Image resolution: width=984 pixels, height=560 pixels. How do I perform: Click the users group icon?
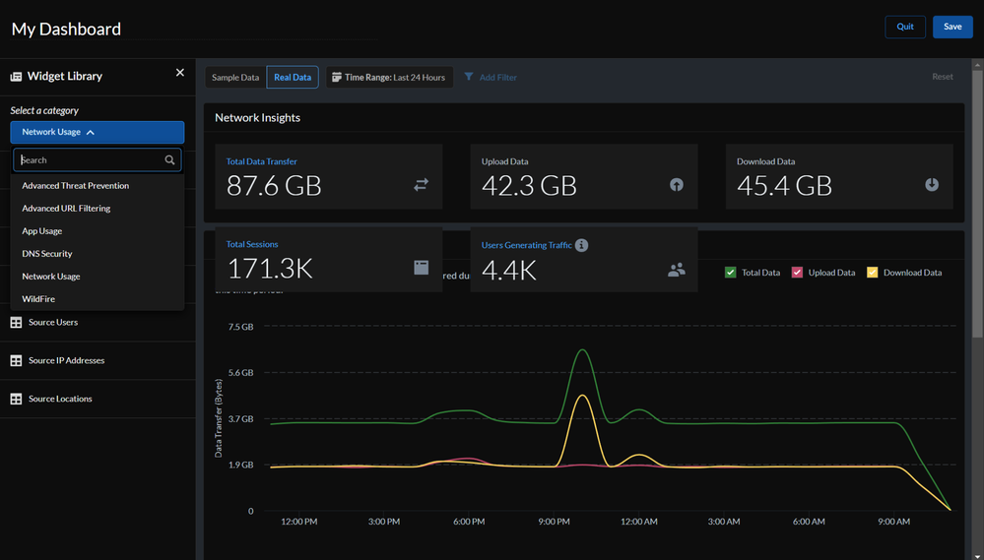click(x=677, y=269)
